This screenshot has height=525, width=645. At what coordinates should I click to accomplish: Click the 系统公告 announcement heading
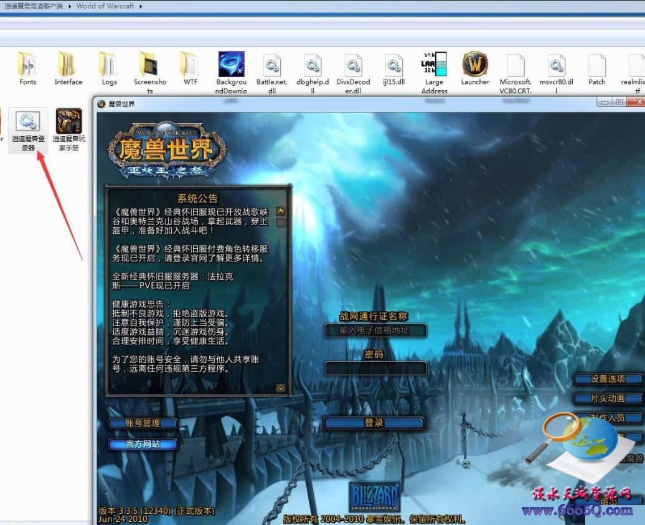(197, 198)
